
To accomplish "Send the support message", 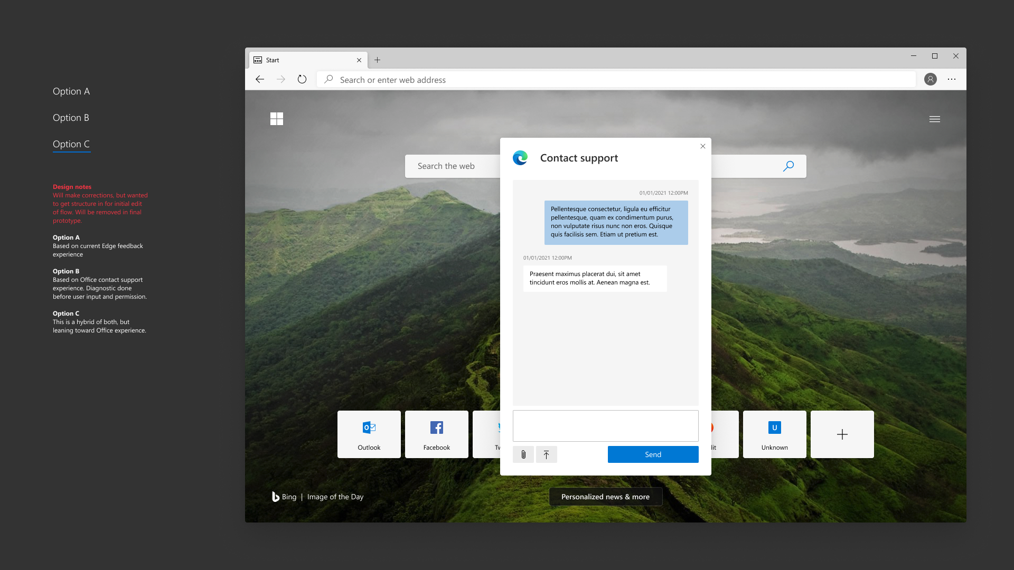I will click(x=653, y=454).
